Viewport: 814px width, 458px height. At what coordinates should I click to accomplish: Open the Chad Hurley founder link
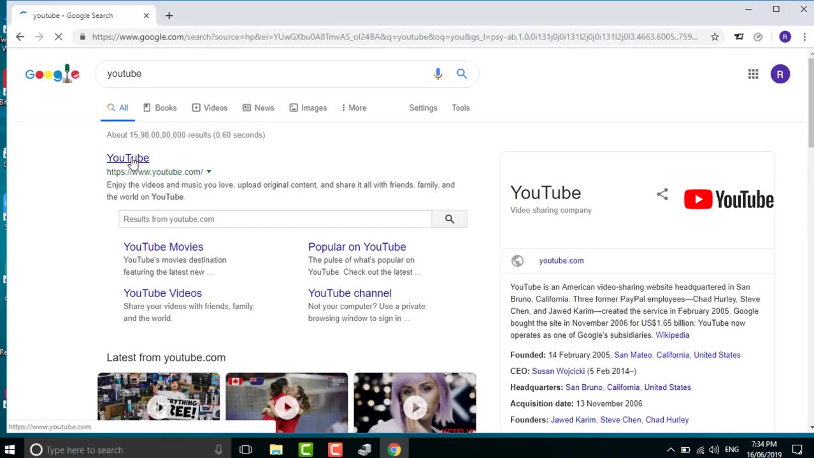(667, 420)
